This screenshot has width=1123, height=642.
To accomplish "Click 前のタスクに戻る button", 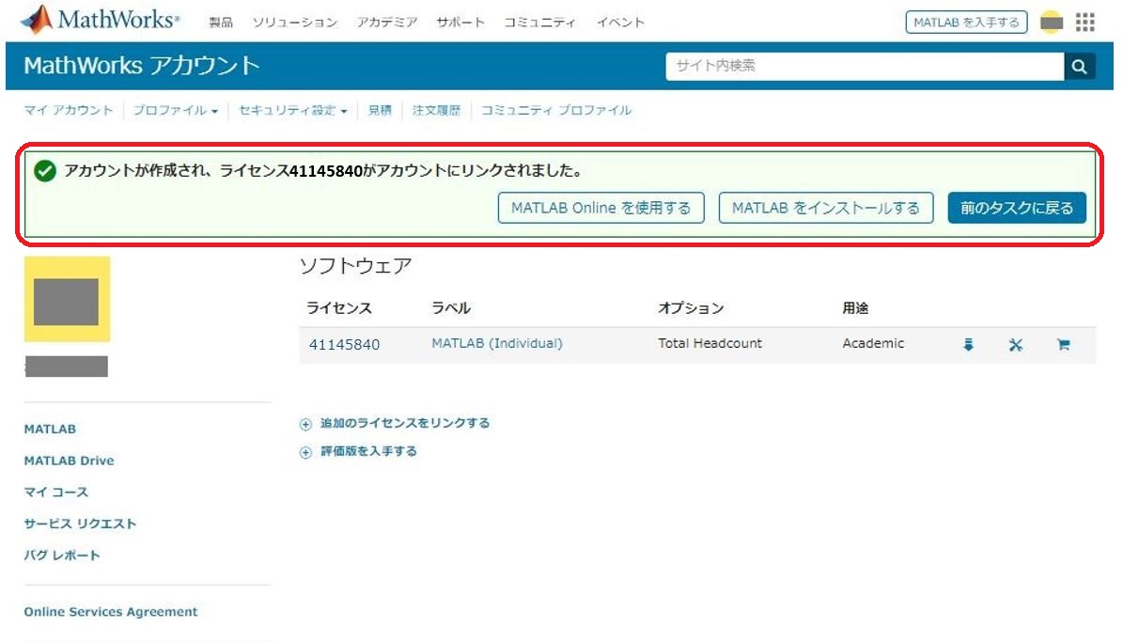I will 1017,208.
